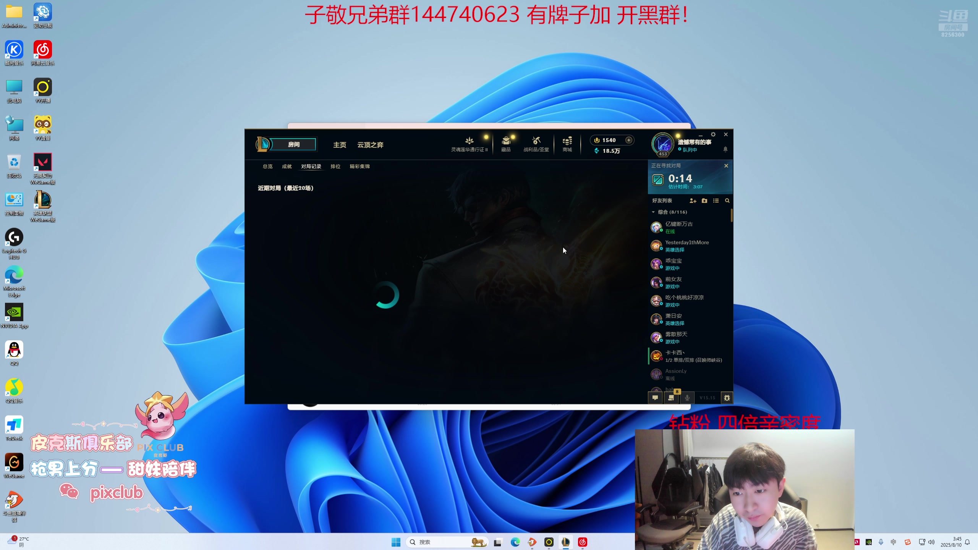Screen dimensions: 978x550
Task: Switch to 云顶之弈 tab
Action: (x=370, y=145)
